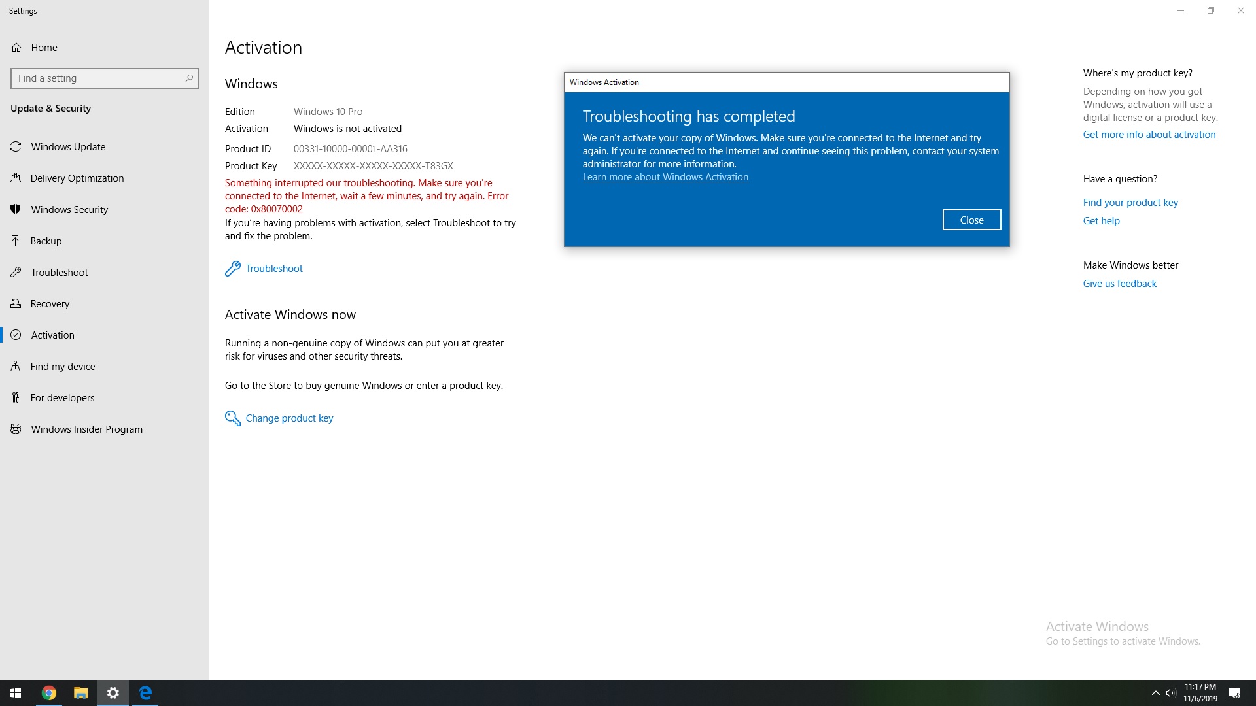Open the Get help link

(1102, 221)
